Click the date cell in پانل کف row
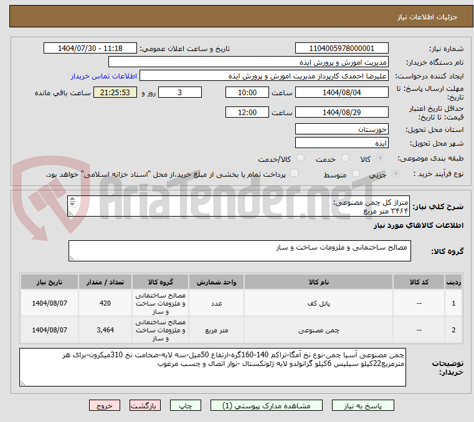This screenshot has width=474, height=422. pyautogui.click(x=49, y=303)
